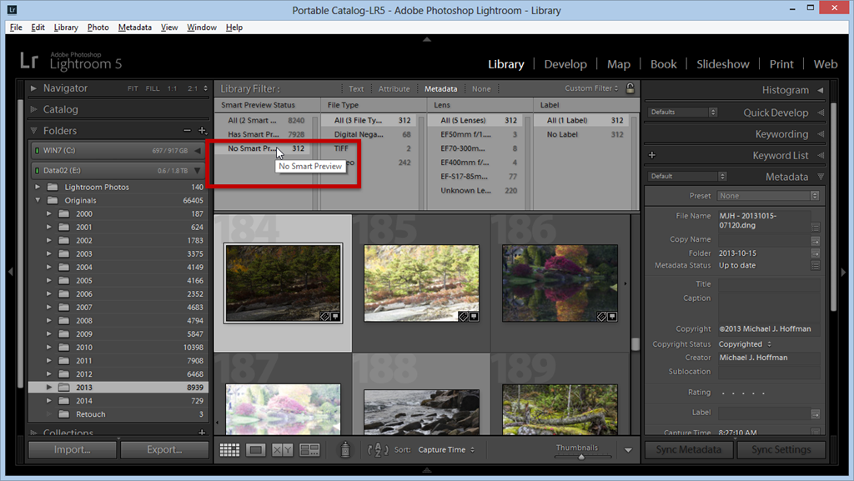This screenshot has width=854, height=481.
Task: Set Navigator zoom to FILL
Action: 153,88
